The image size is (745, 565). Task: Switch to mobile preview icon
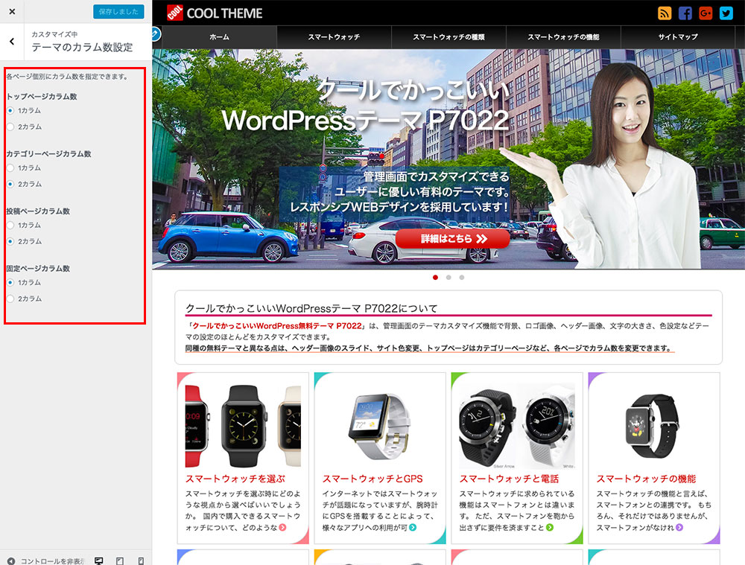tap(141, 561)
